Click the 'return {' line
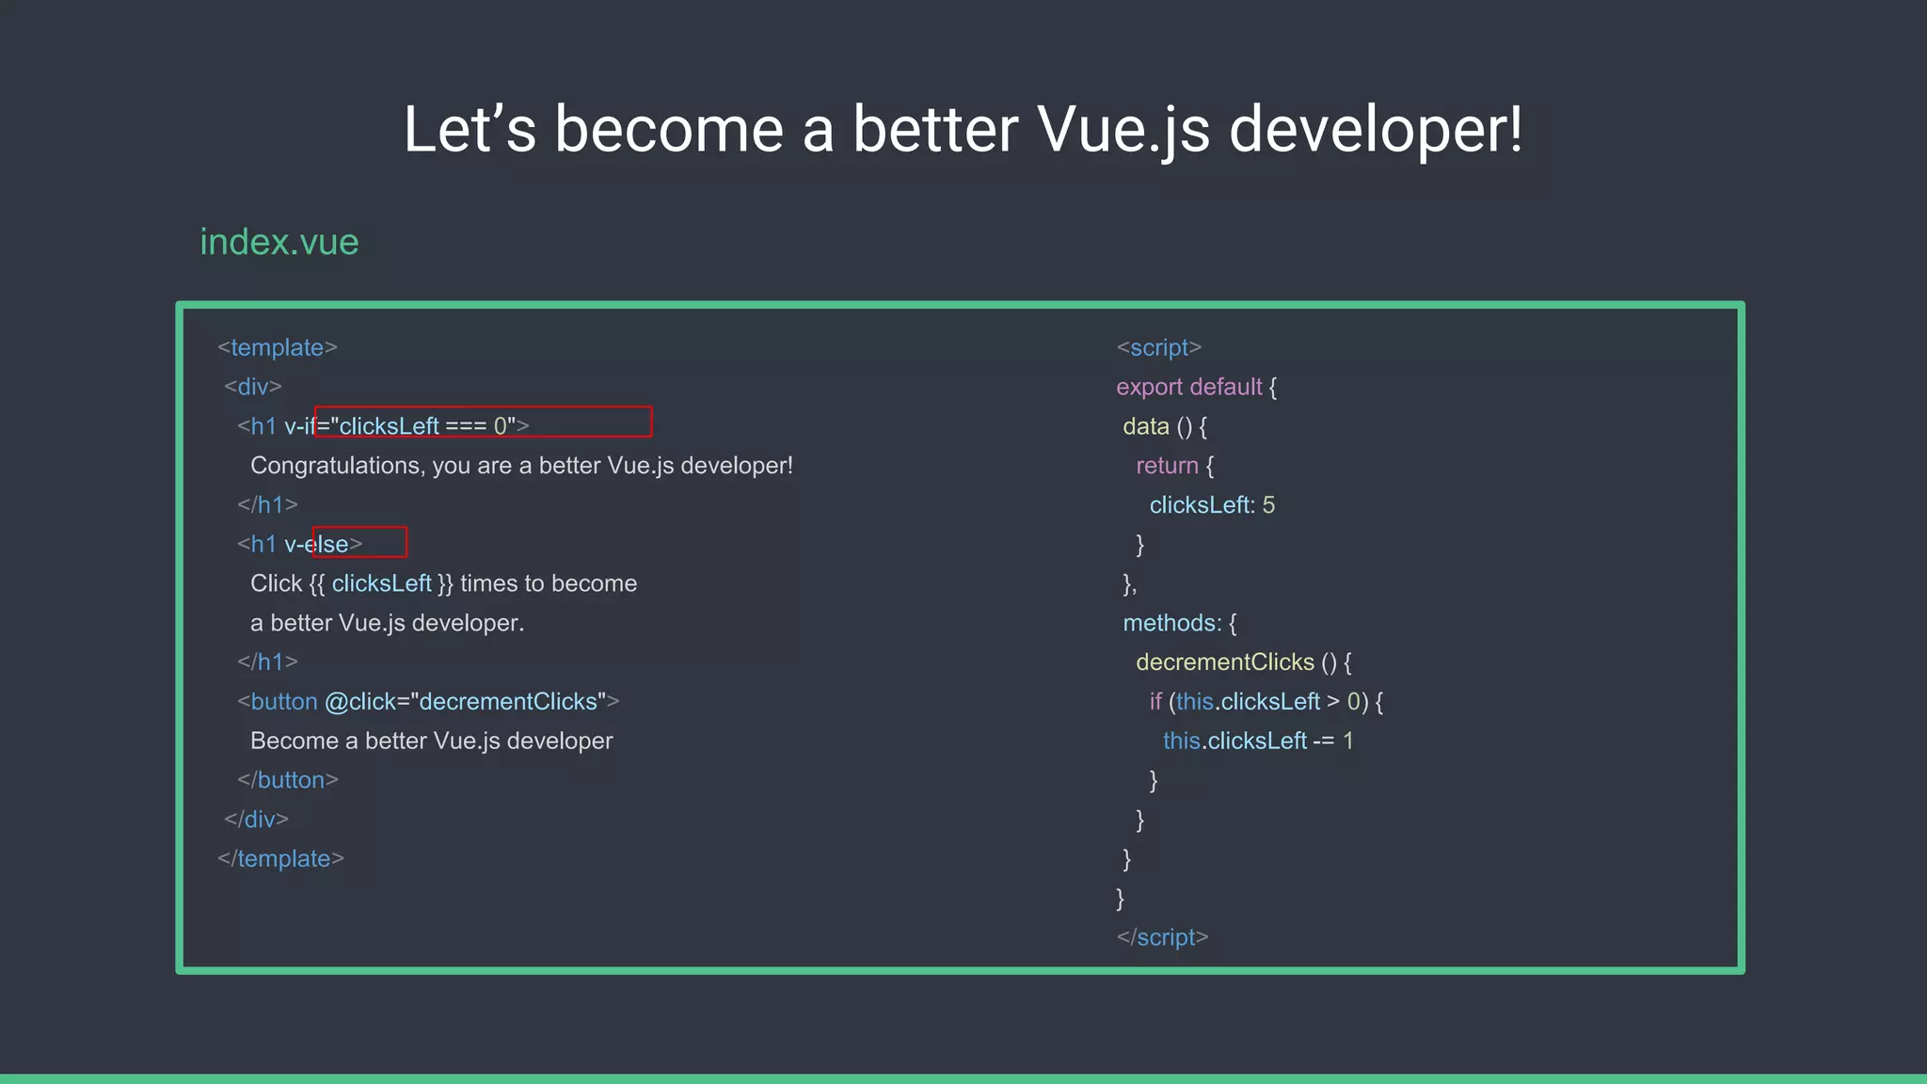Screen dimensions: 1927x1084 tap(1175, 466)
